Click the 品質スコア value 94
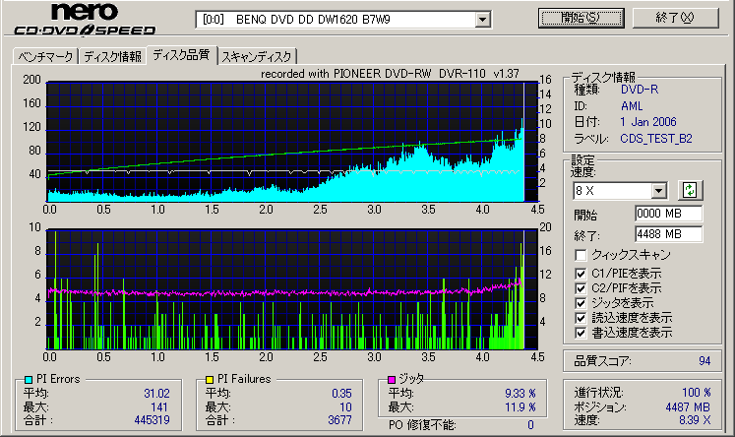Screen dimensions: 735x437 point(704,361)
